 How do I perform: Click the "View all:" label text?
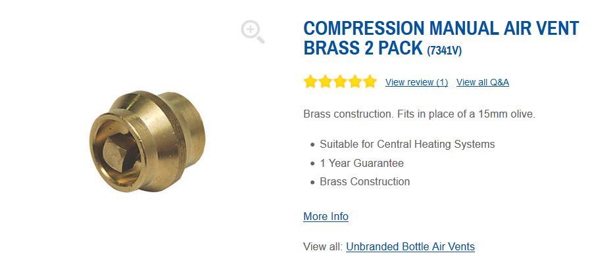[x=322, y=247]
